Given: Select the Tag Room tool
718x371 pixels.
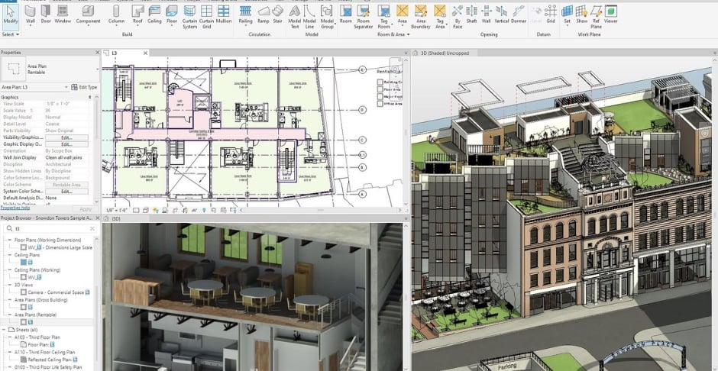Looking at the screenshot, I should (x=383, y=18).
